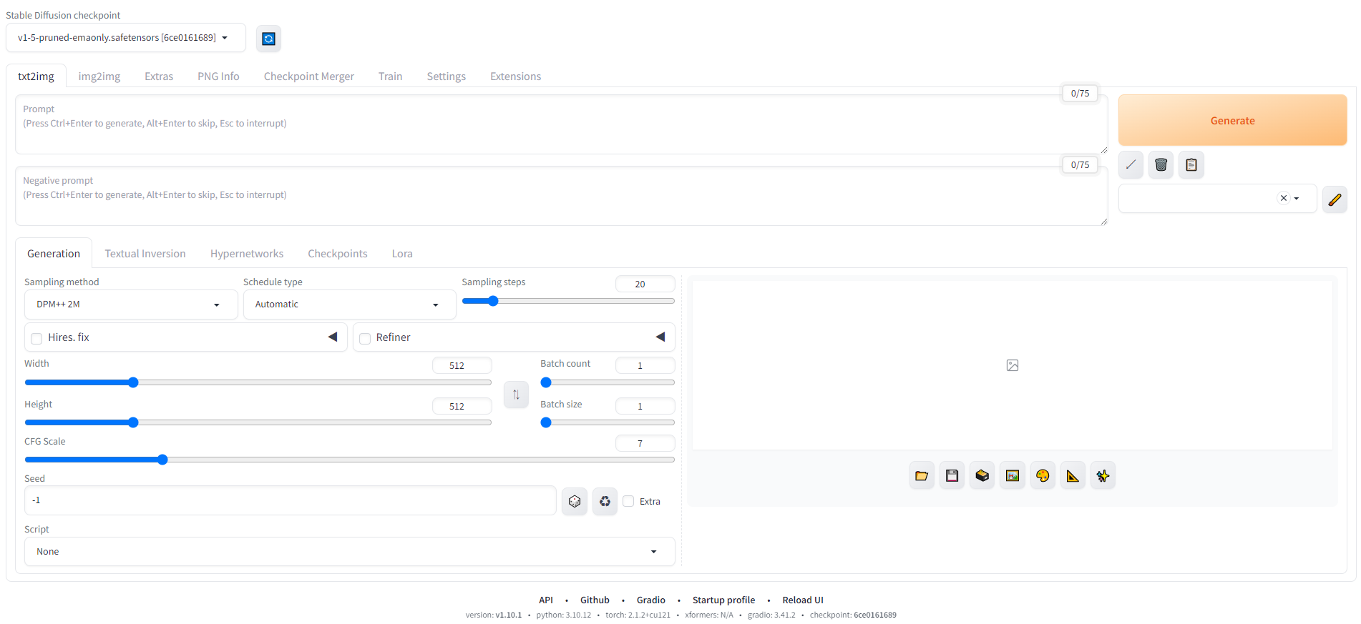Switch to Textual Inversion sub-tab
This screenshot has height=624, width=1361.
click(145, 254)
